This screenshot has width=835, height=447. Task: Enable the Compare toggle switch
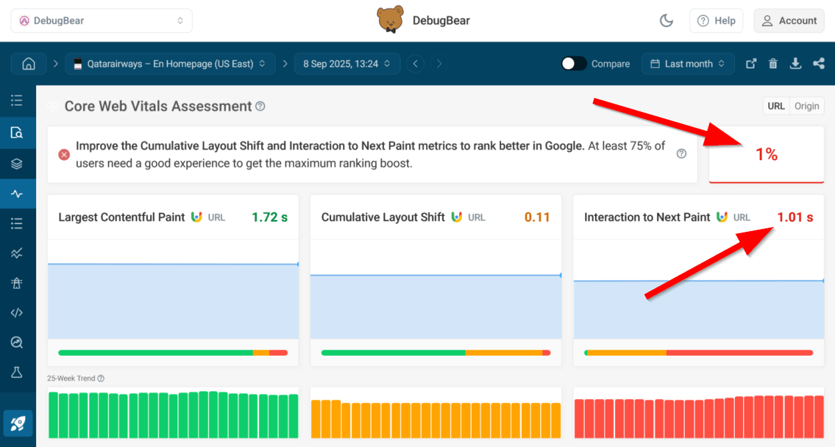[x=574, y=64]
